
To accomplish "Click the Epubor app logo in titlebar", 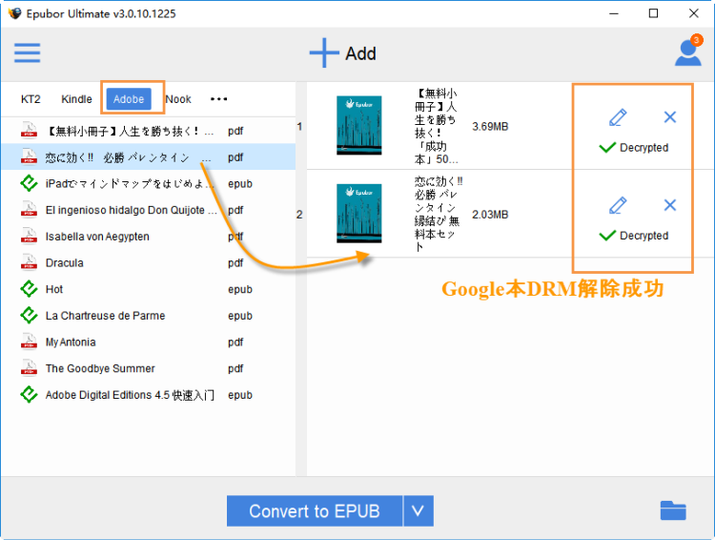I will (14, 13).
